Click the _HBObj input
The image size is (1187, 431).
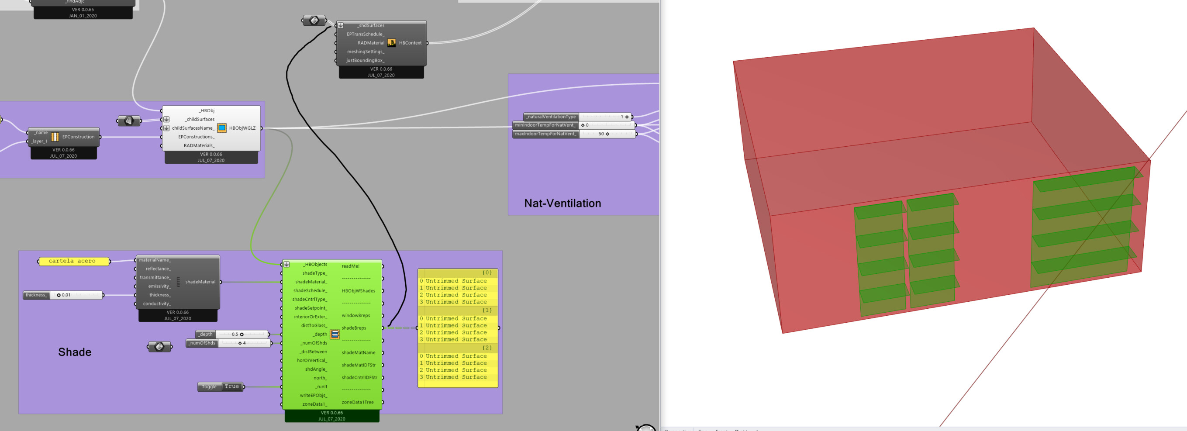[x=207, y=111]
